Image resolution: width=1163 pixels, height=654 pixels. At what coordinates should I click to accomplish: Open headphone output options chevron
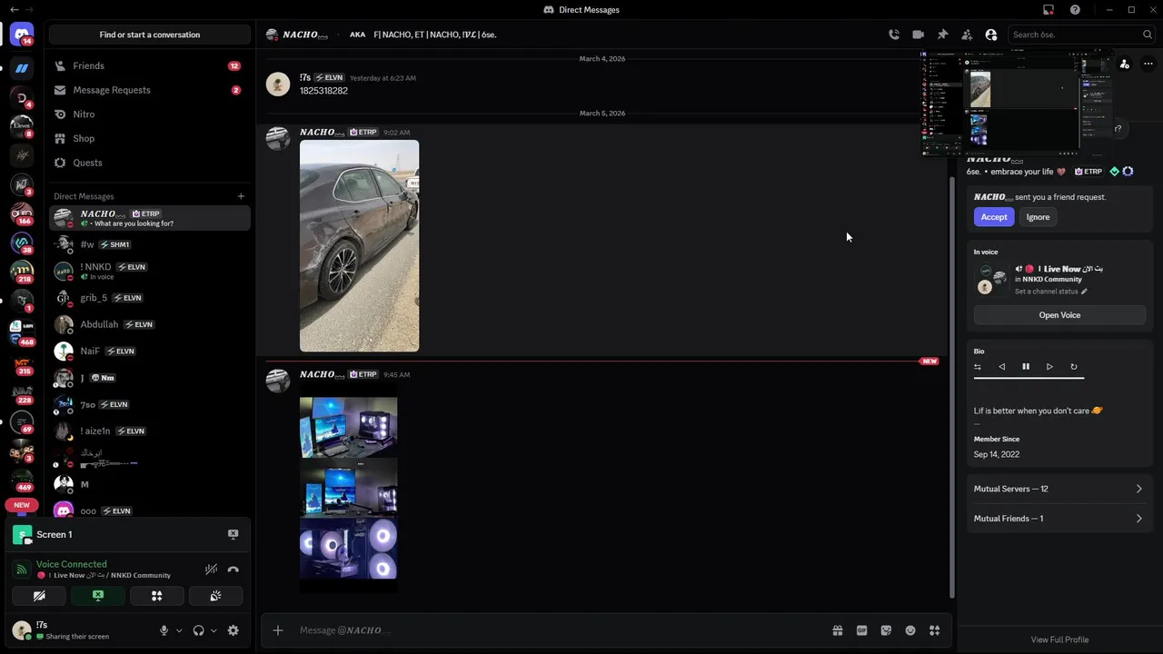click(x=214, y=630)
